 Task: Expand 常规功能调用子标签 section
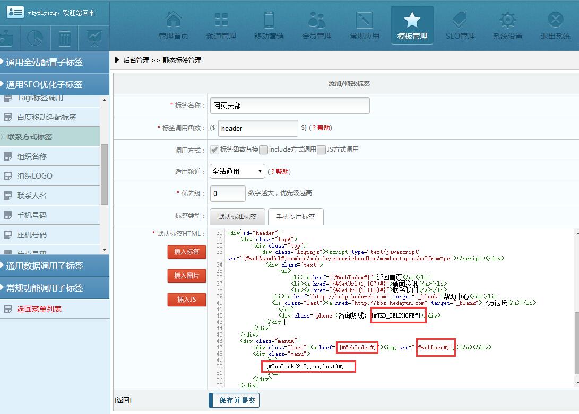[x=45, y=288]
